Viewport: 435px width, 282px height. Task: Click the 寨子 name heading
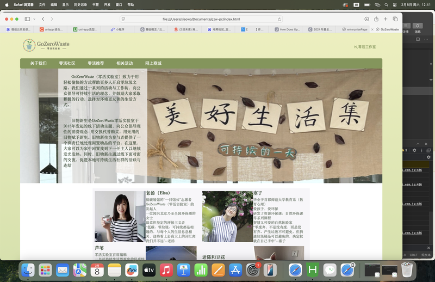[x=258, y=193]
